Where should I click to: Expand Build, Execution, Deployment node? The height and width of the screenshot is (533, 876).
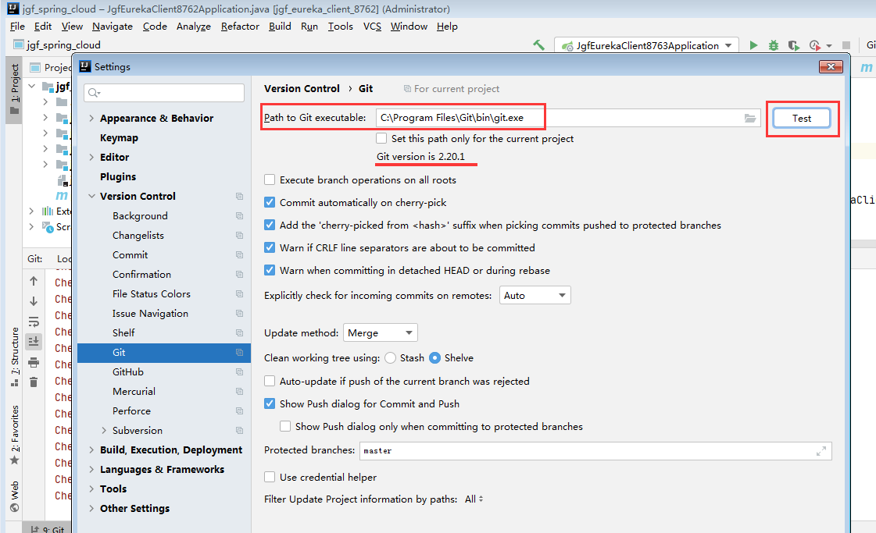(91, 449)
